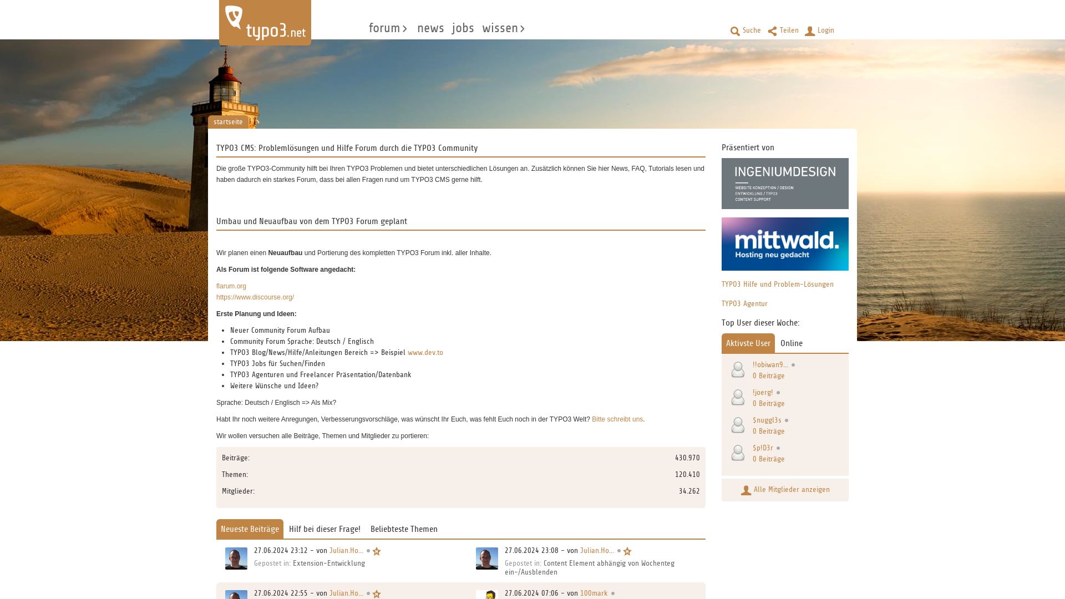Open Julian.Ho... link in 23:08 post
The image size is (1065, 599).
pos(597,551)
